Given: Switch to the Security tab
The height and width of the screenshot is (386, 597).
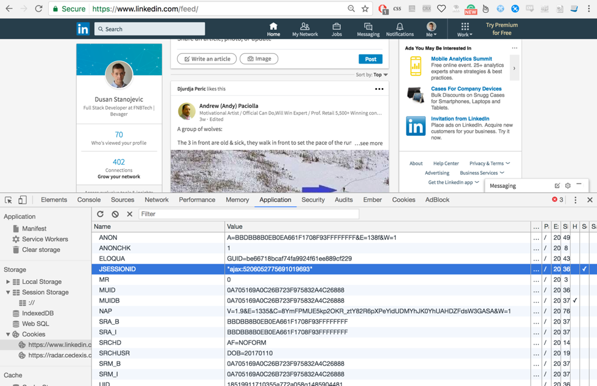Looking at the screenshot, I should [x=313, y=200].
